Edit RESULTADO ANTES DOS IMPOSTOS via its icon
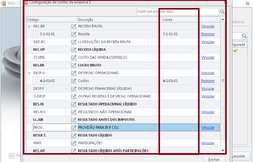The image size is (253, 162). click(74, 120)
